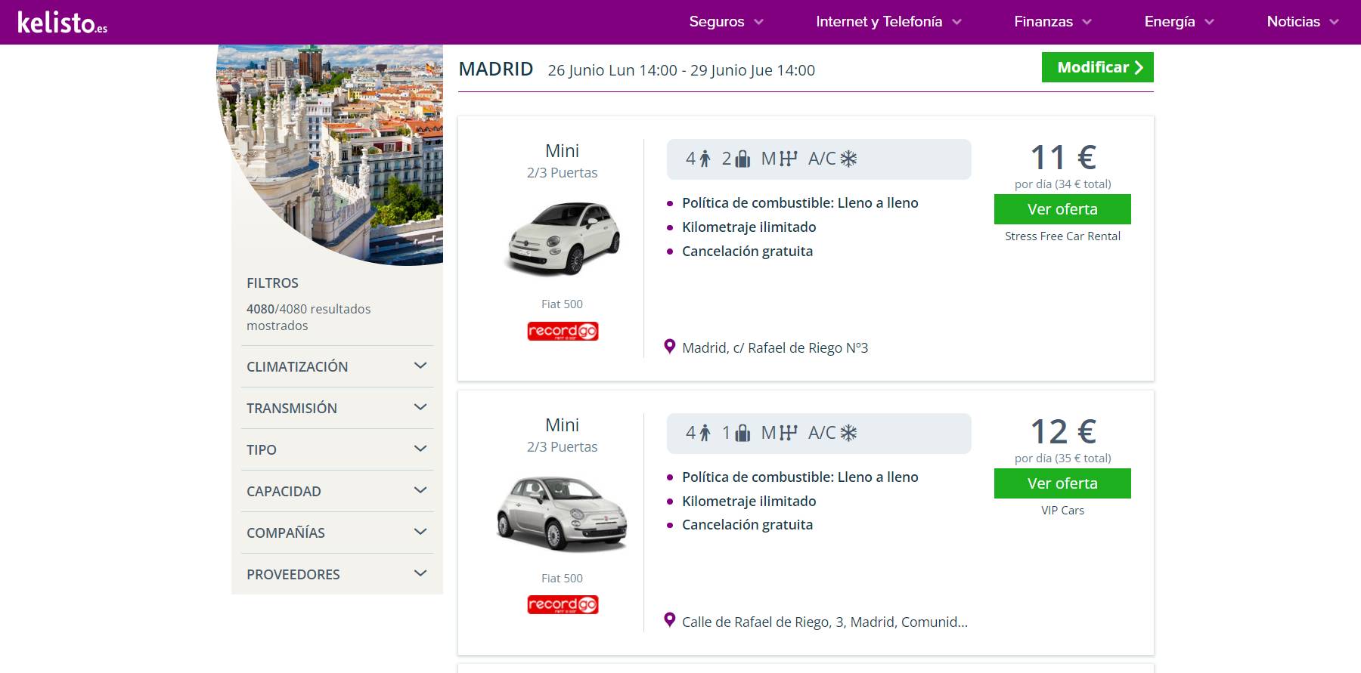Viewport: 1361px width, 673px height.
Task: Click the kelisto.es logo
Action: [62, 23]
